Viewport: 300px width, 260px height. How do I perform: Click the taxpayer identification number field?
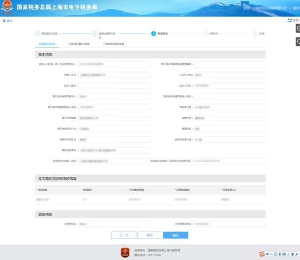[x=114, y=64]
